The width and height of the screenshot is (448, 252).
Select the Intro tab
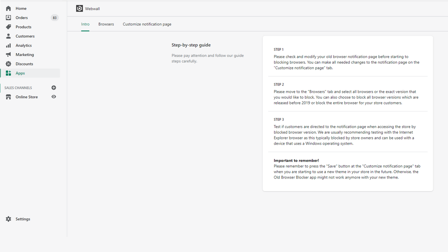(x=85, y=24)
